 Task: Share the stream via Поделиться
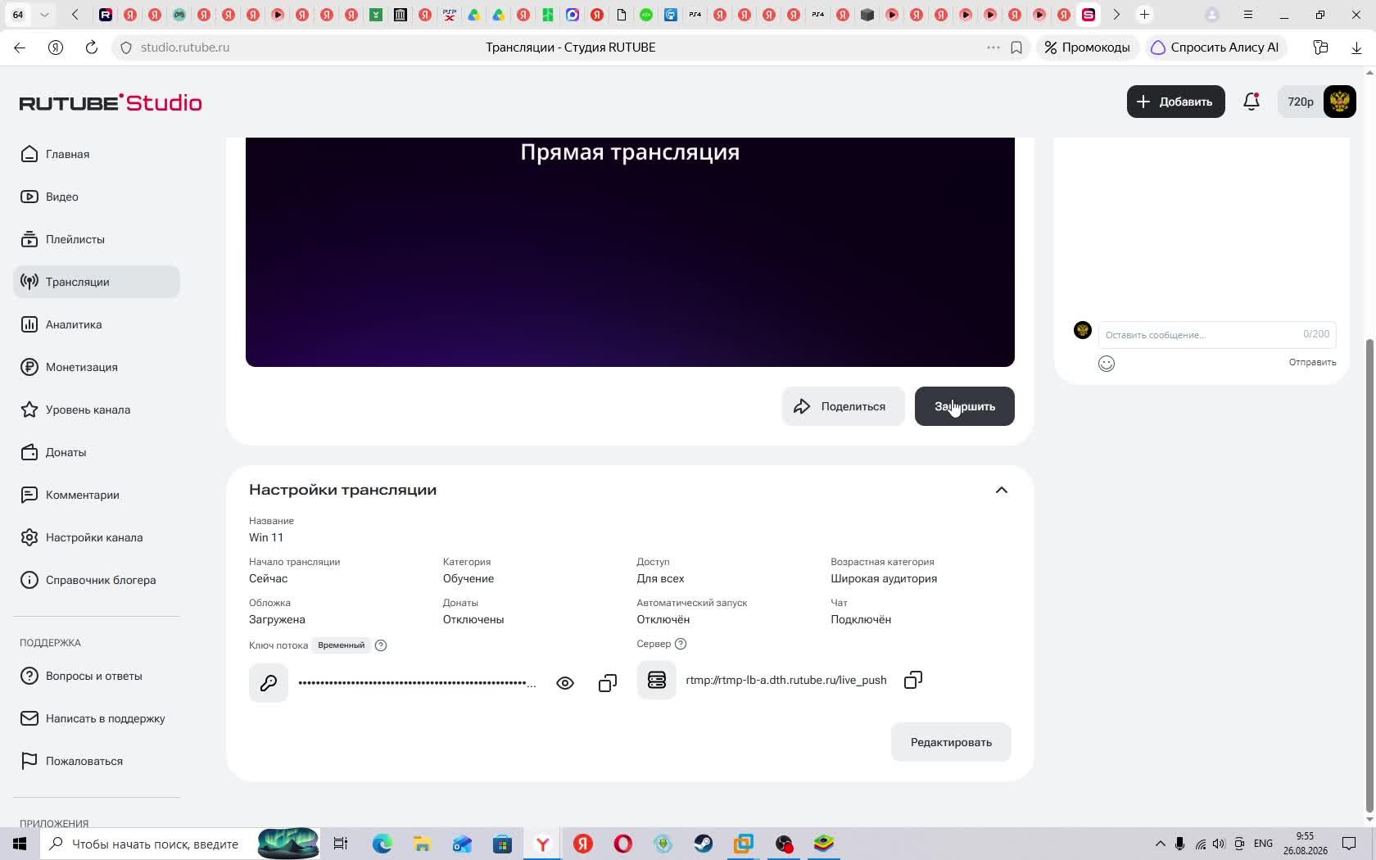pyautogui.click(x=843, y=406)
